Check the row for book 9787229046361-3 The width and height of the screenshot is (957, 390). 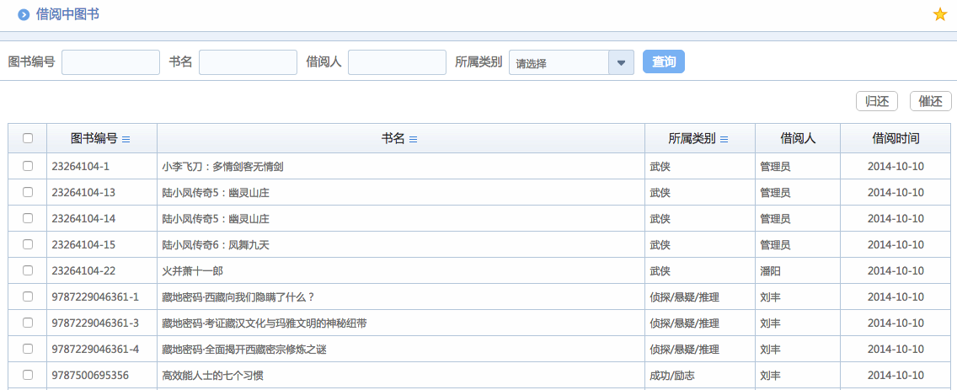click(28, 323)
